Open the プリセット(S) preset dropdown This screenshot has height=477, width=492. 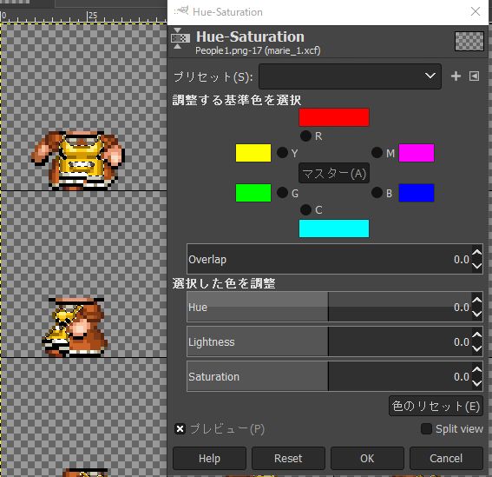[x=350, y=76]
